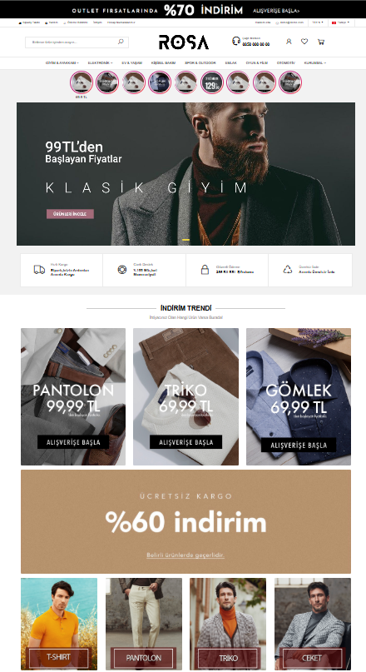This screenshot has width=366, height=672.
Task: Click the lifebuoy support icon
Action: pyautogui.click(x=122, y=270)
